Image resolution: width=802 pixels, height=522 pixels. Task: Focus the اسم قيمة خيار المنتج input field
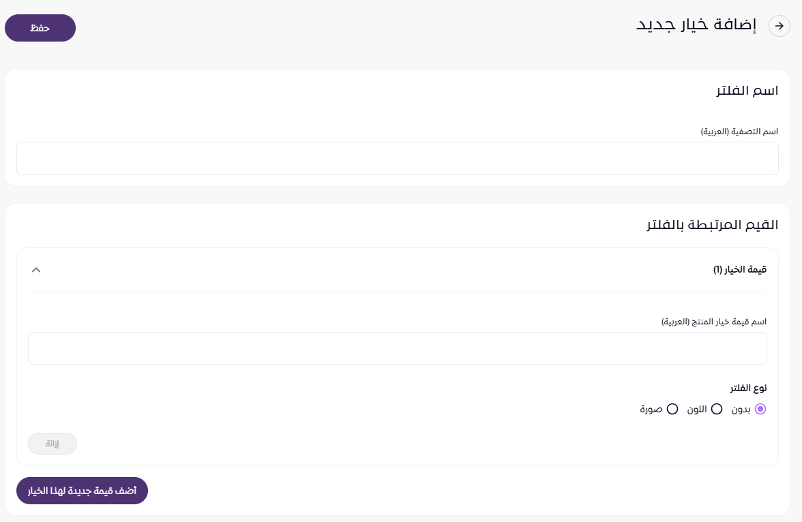(x=397, y=348)
